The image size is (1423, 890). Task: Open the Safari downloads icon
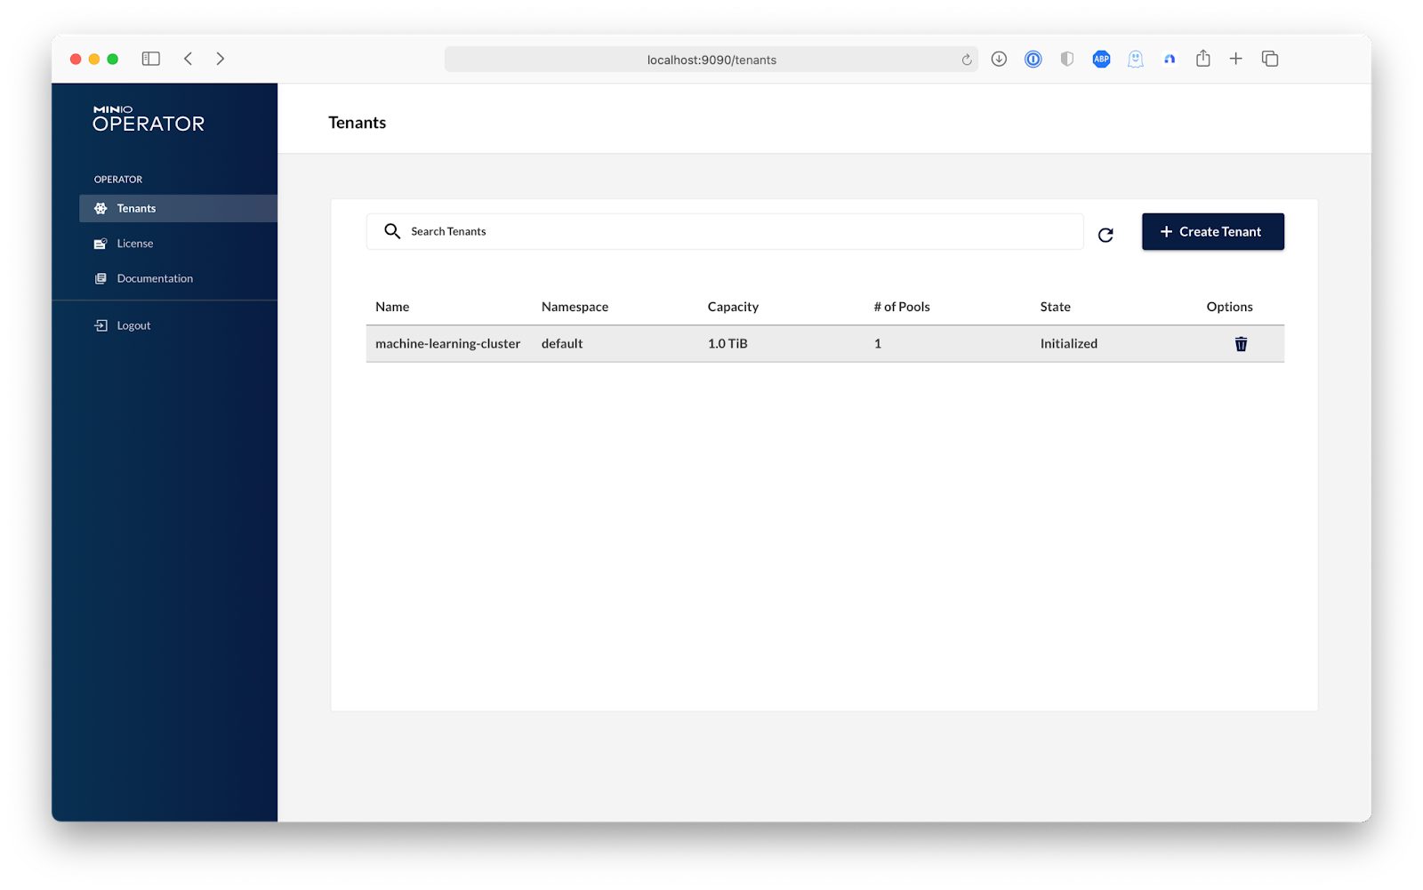point(999,59)
